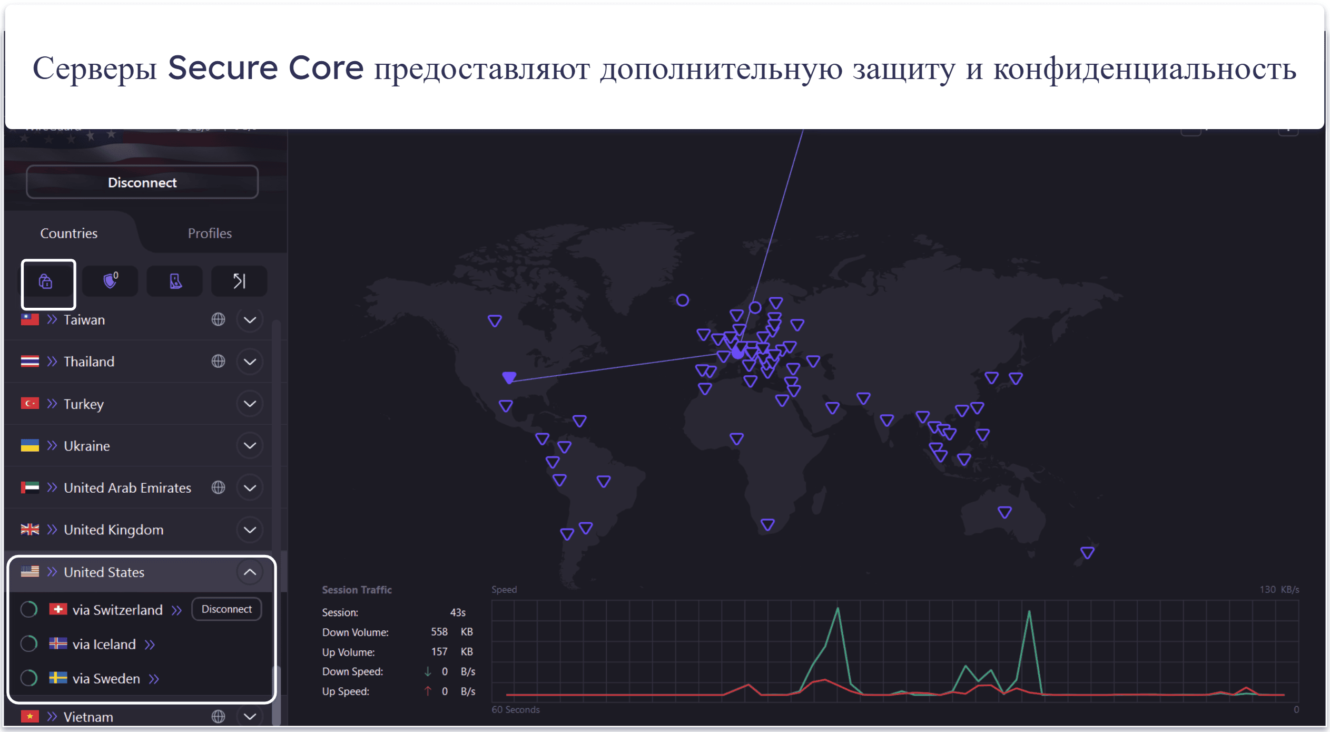Click the double chevron next to via Sweden
This screenshot has height=732, width=1330.
coord(154,679)
